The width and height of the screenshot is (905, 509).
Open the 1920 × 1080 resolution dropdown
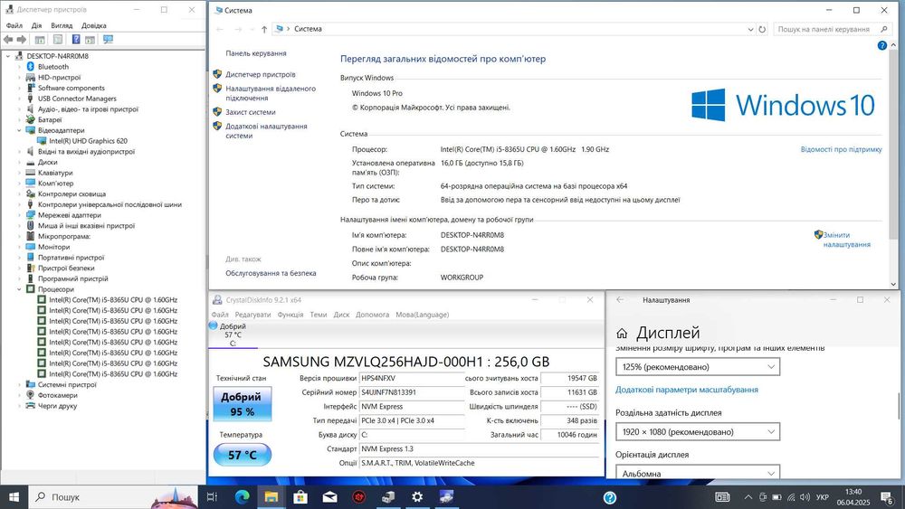(x=698, y=432)
